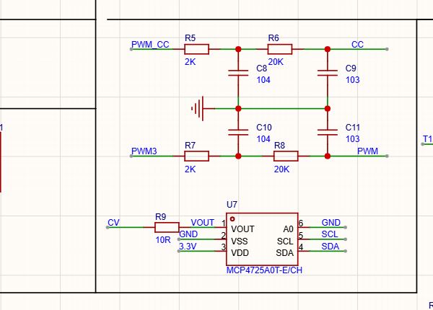Select capacitor C10 symbol

[x=238, y=133]
